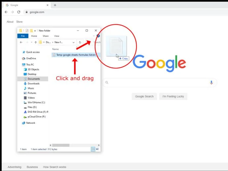Click the Do... breadcrumb segment
228x171 pixels.
pyautogui.click(x=48, y=43)
